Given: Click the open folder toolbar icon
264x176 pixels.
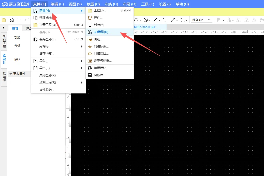Looking at the screenshot, I should coord(4,20).
